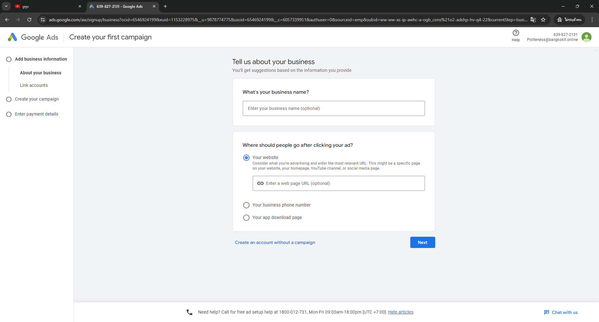Open a new browser tab

tap(165, 6)
